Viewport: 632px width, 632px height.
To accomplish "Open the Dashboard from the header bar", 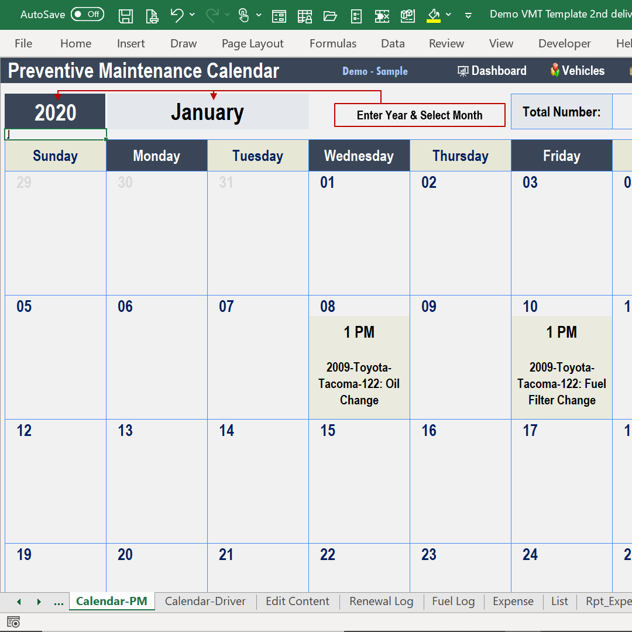I will 492,70.
